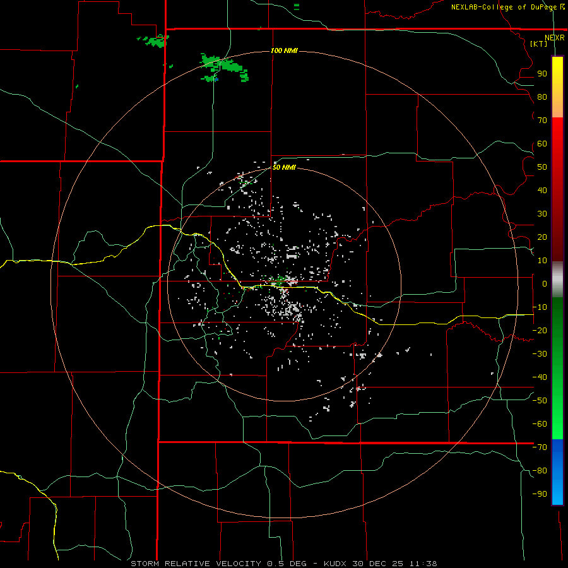This screenshot has width=568, height=568.
Task: Click the 0 knot scale label
Action: [545, 283]
